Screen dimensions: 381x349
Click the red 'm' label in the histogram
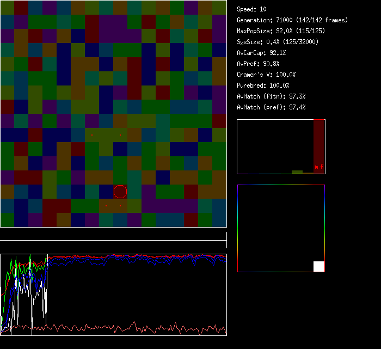[x=316, y=167]
